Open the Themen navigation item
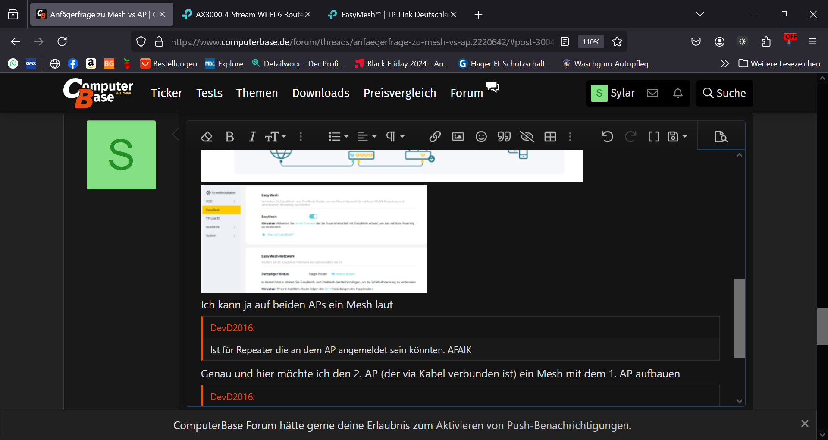 (x=257, y=93)
